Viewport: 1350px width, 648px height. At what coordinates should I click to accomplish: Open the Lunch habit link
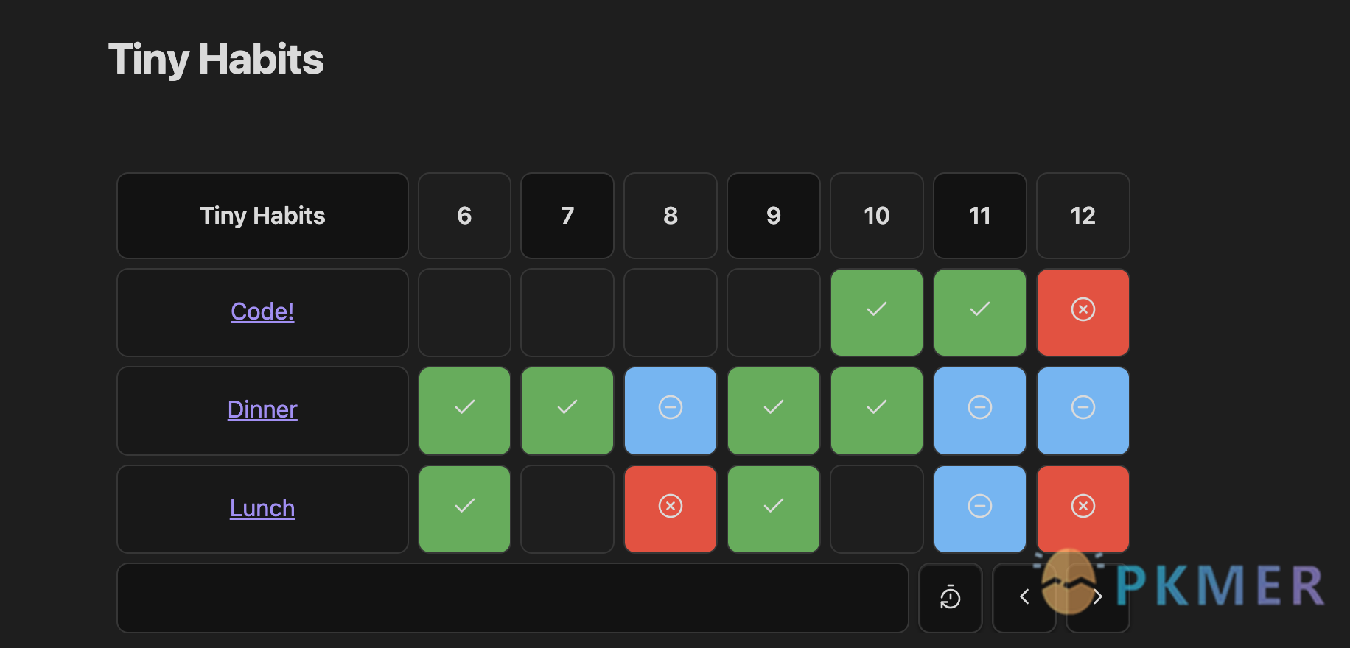[x=262, y=508]
